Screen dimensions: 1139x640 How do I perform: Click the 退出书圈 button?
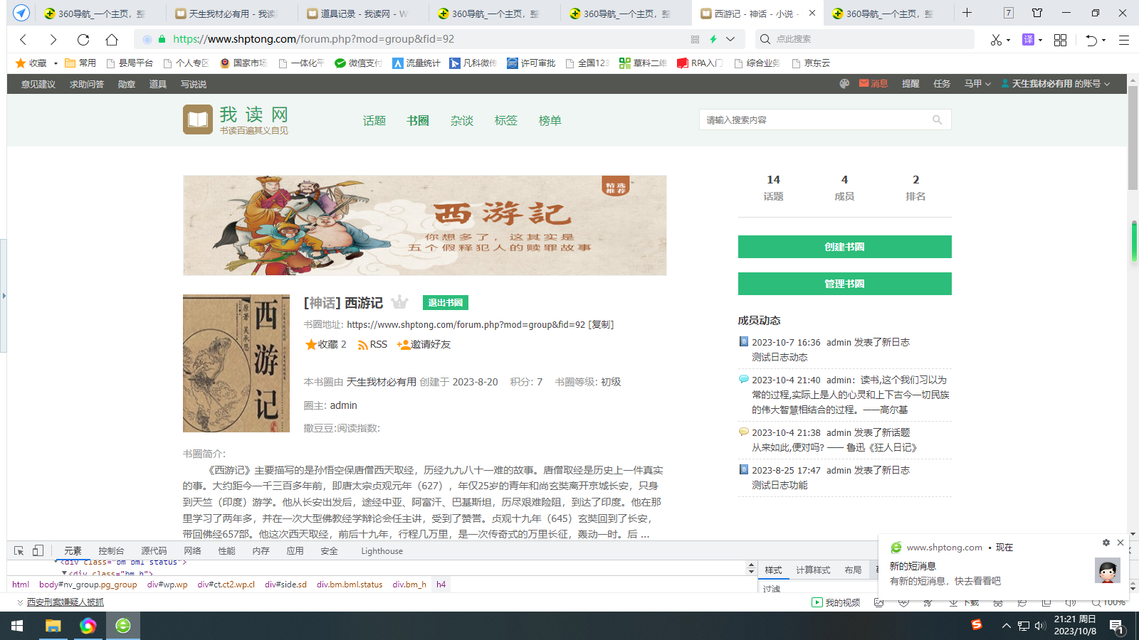point(445,303)
